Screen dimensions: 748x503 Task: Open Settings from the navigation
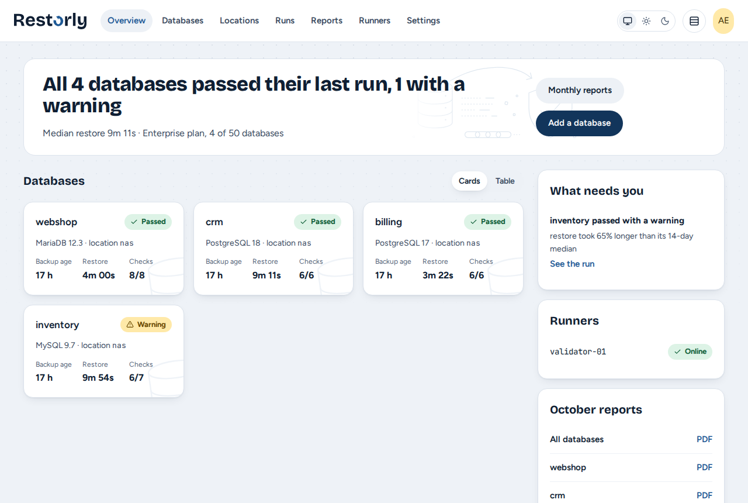point(423,20)
